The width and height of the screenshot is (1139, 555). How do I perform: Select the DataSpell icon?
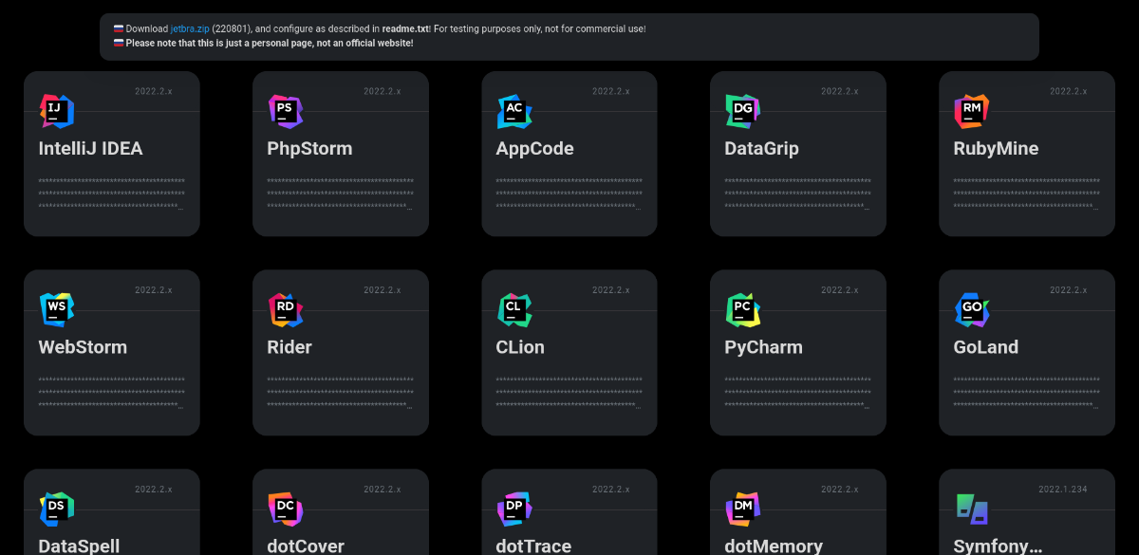(56, 509)
